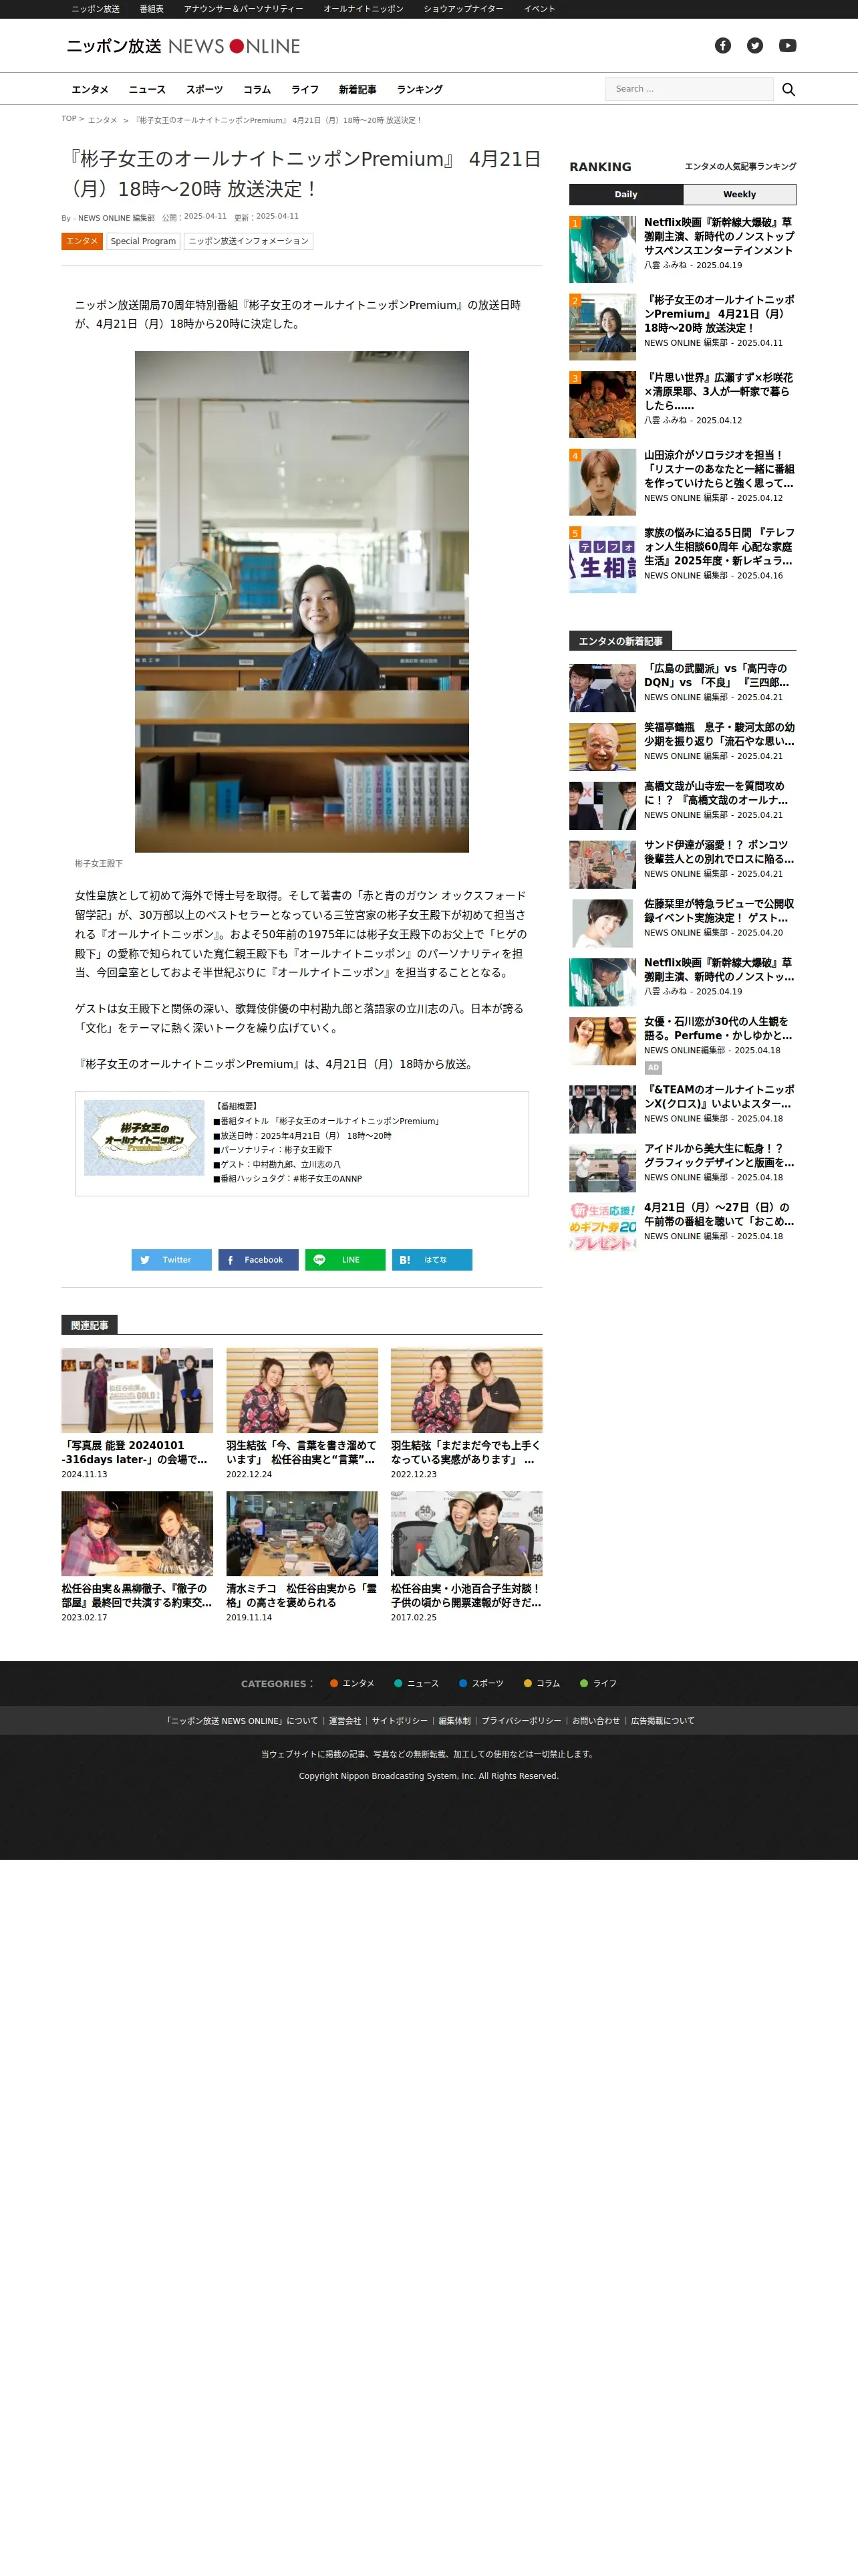858x2576 pixels.
Task: Open the YouTube icon in header
Action: (788, 46)
